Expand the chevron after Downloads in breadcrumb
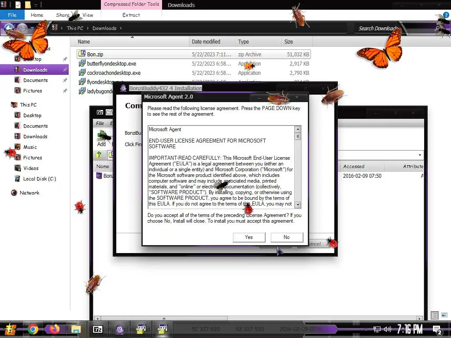Image resolution: width=451 pixels, height=338 pixels. [121, 28]
